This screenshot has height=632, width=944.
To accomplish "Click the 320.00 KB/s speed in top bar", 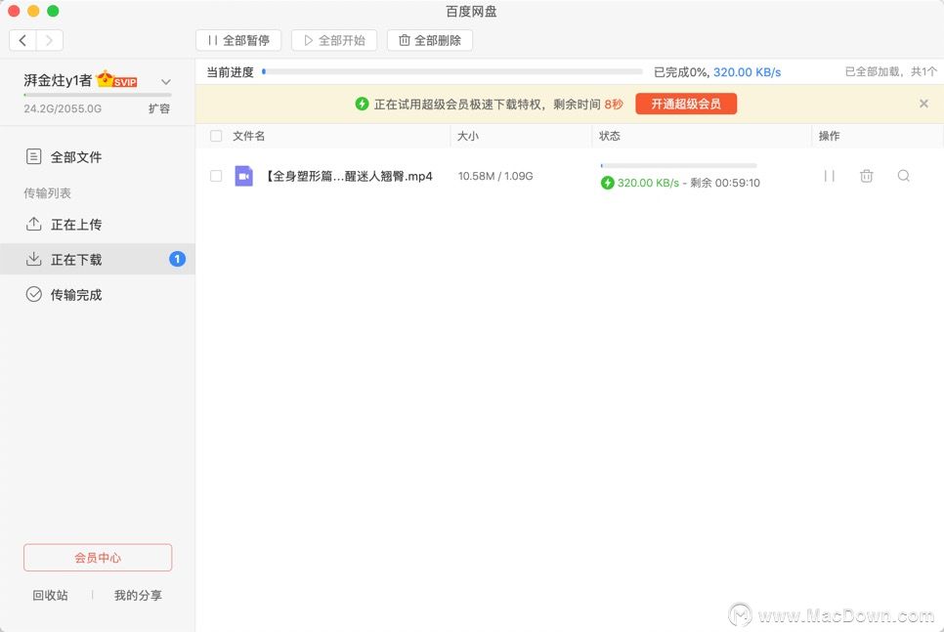I will pyautogui.click(x=748, y=72).
